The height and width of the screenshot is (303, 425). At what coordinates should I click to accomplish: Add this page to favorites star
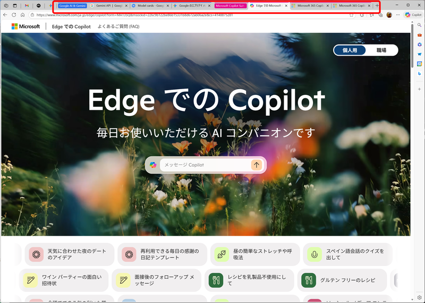pyautogui.click(x=351, y=15)
